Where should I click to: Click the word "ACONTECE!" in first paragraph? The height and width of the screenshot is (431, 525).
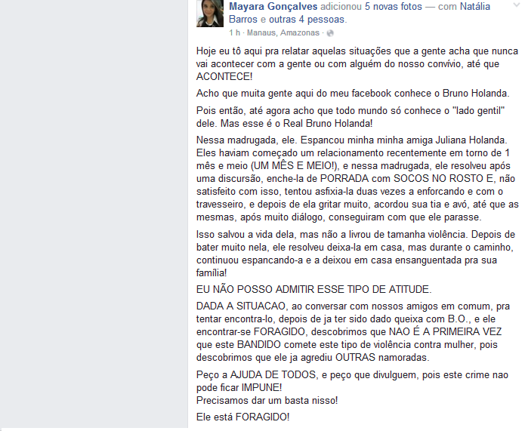(x=224, y=77)
